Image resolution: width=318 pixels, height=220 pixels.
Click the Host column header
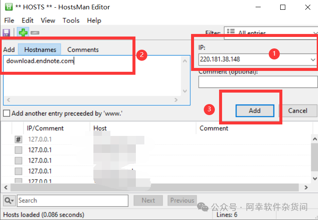(100, 128)
